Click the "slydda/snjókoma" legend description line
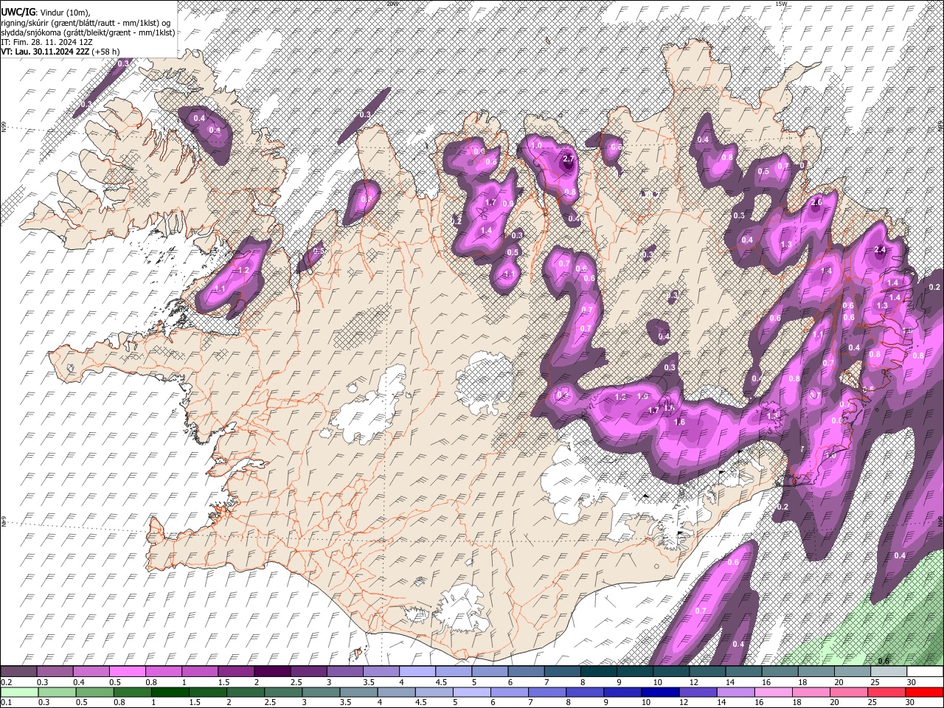 coord(88,32)
